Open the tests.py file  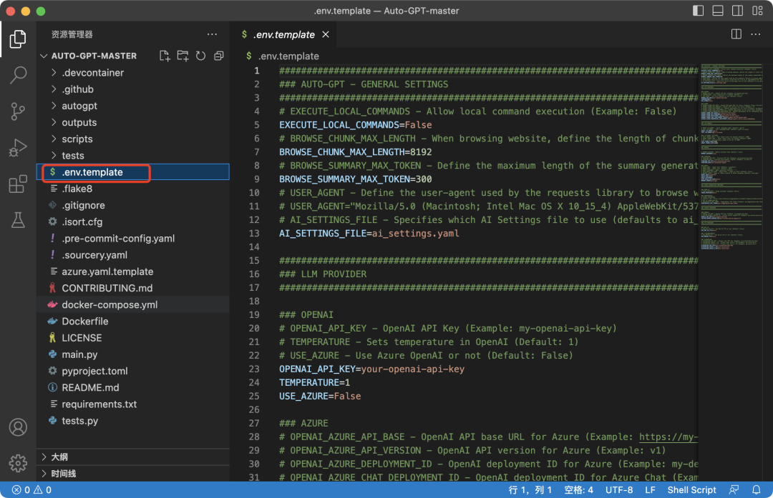point(133,421)
